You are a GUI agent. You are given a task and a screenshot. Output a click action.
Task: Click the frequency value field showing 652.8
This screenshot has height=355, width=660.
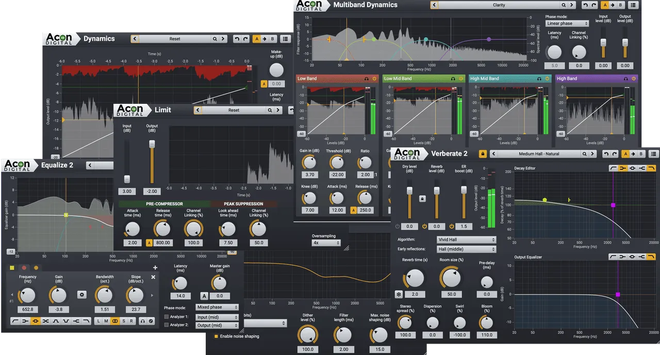27,310
